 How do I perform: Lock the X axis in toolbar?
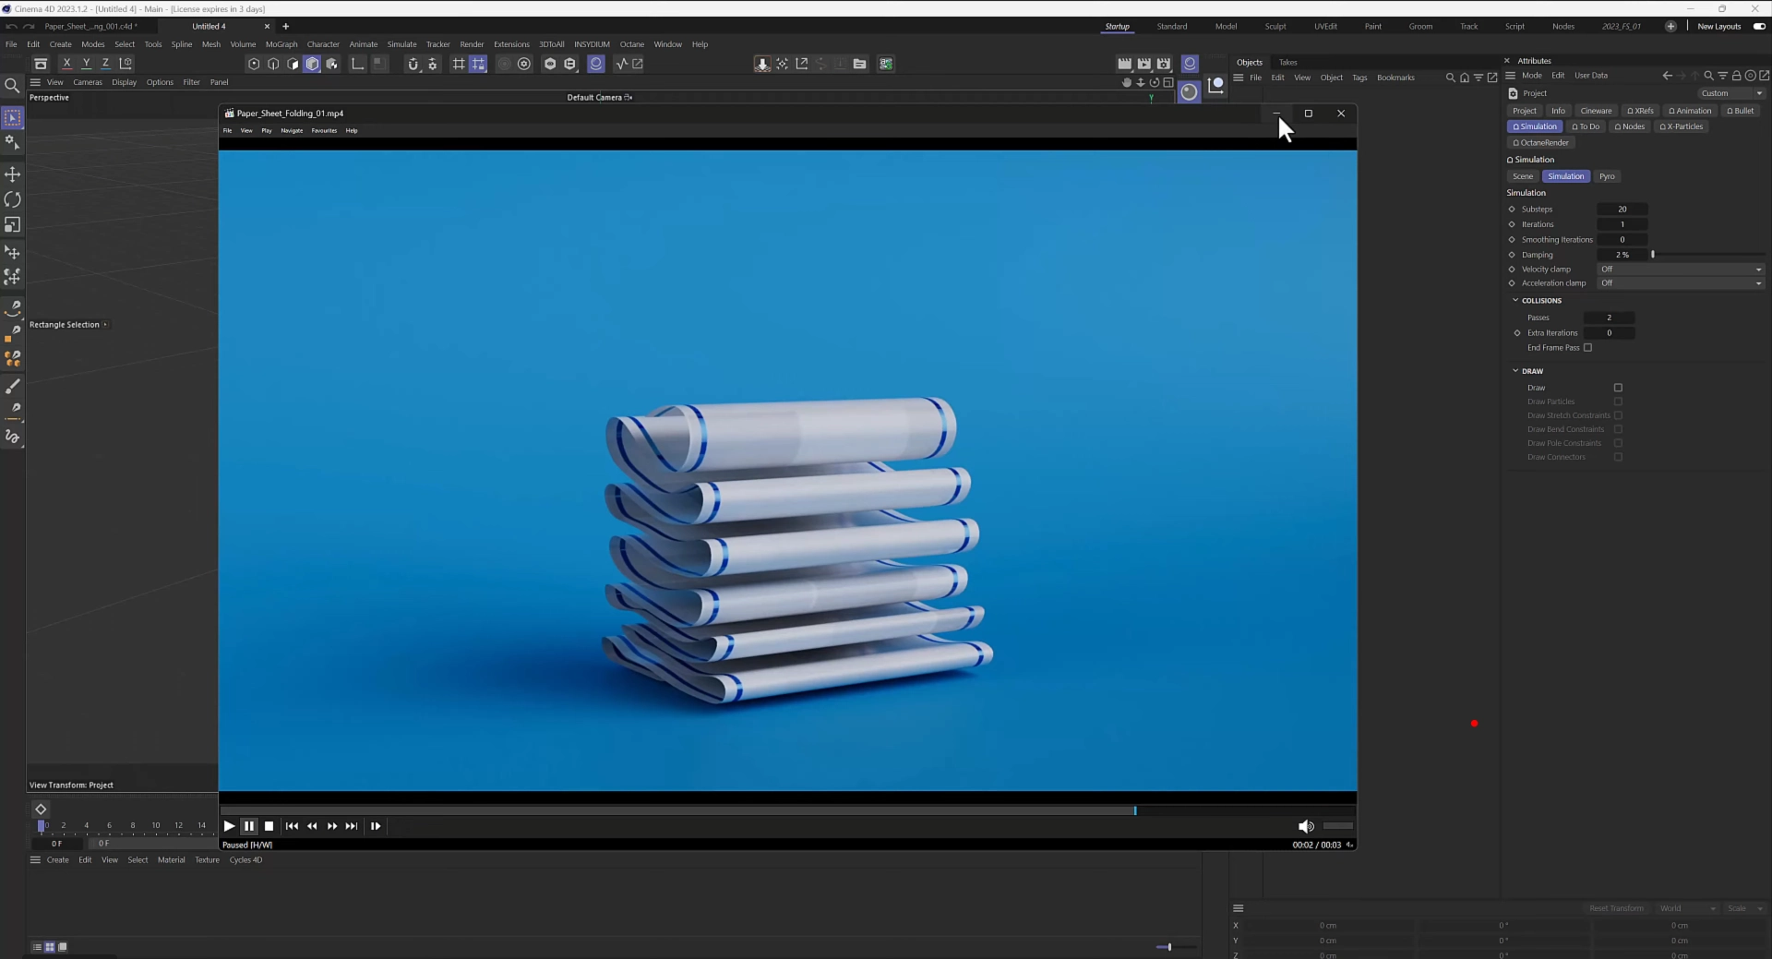[x=66, y=64]
